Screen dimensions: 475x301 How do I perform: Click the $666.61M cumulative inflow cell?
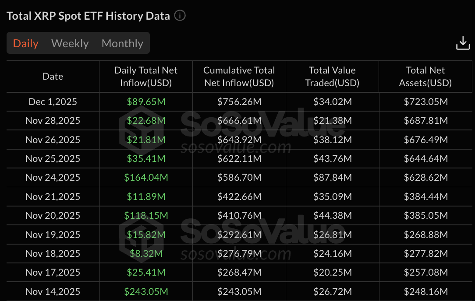(x=239, y=120)
